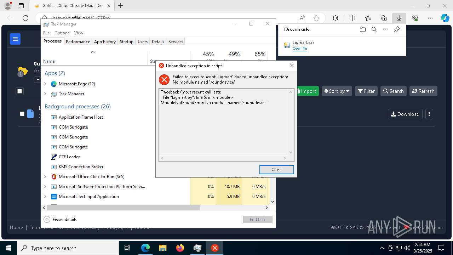Tick the select-all checkbox in Gofile
453x255 pixels.
[20, 91]
